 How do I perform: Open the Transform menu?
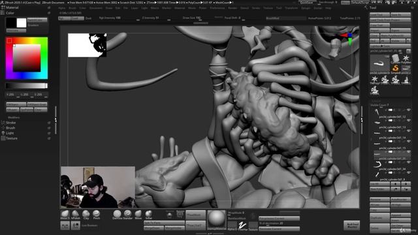click(x=291, y=8)
